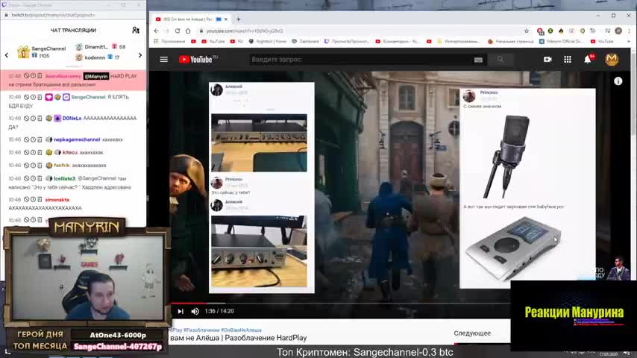Open the Комментарии bookmark

[397, 42]
